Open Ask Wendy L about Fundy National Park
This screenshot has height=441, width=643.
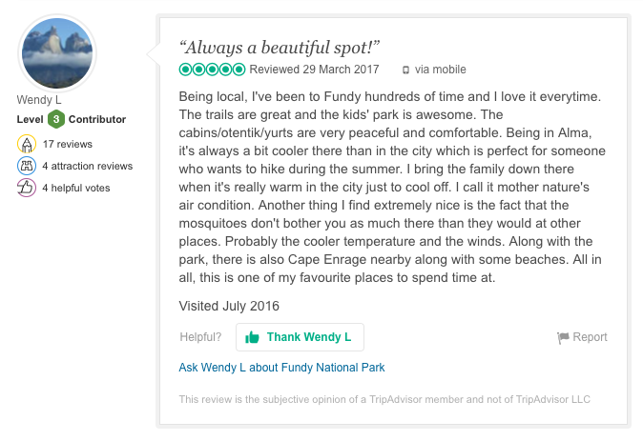[x=281, y=367]
